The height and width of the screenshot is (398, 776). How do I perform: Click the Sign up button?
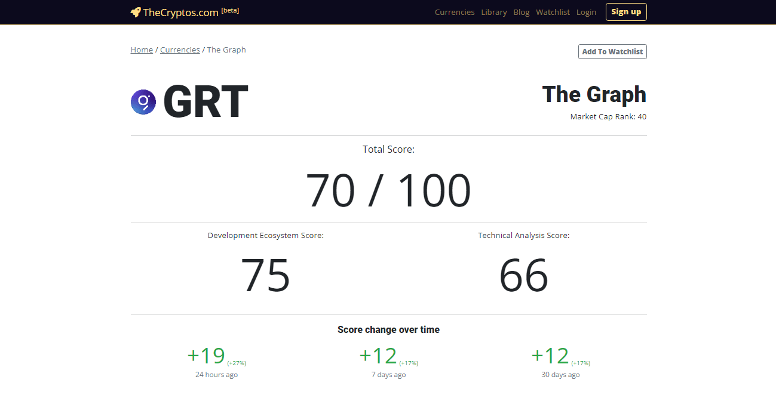point(626,12)
